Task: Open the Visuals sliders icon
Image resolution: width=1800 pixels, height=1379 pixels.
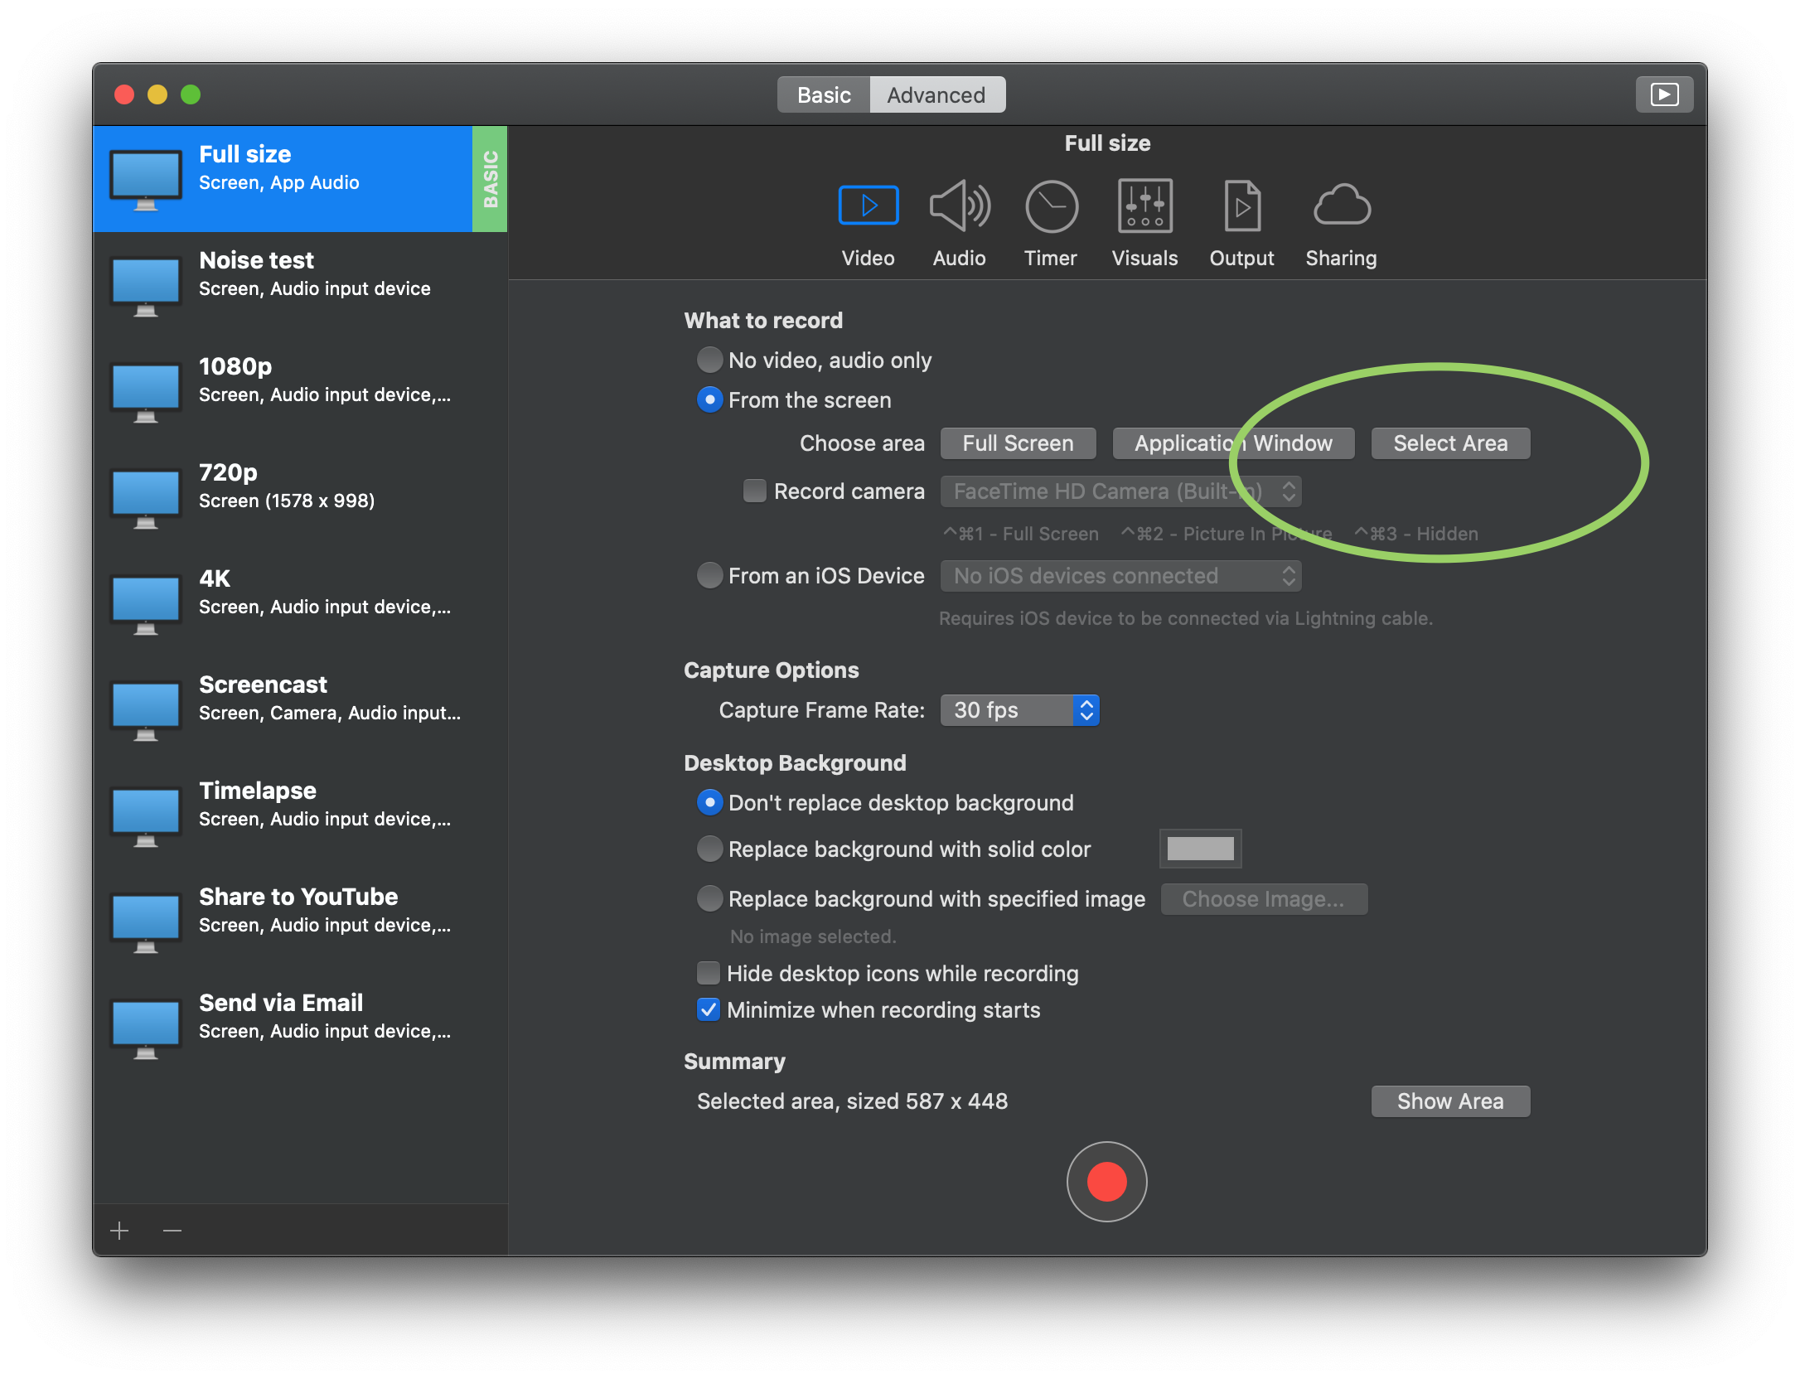Action: 1144,207
